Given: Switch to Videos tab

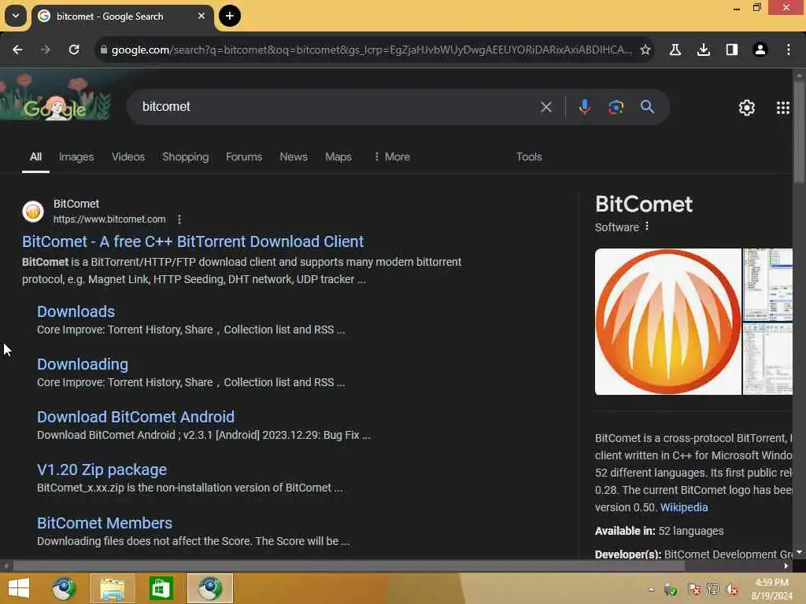Looking at the screenshot, I should [x=128, y=157].
